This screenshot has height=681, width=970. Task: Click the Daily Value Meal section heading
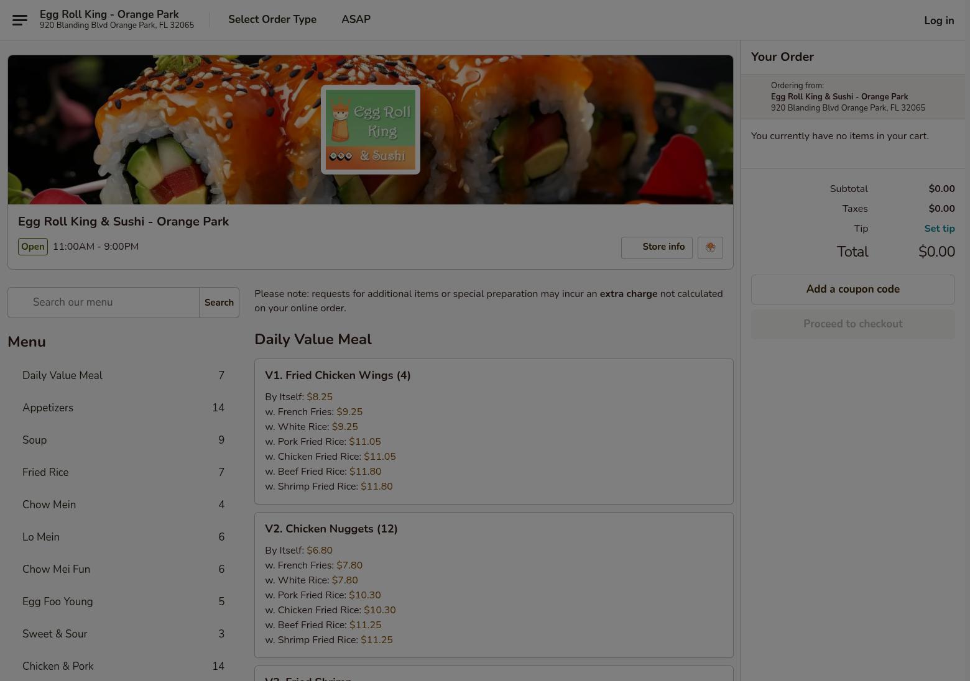point(313,340)
